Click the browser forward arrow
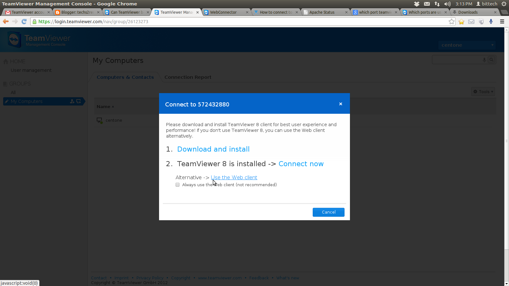The width and height of the screenshot is (509, 286). [15, 21]
